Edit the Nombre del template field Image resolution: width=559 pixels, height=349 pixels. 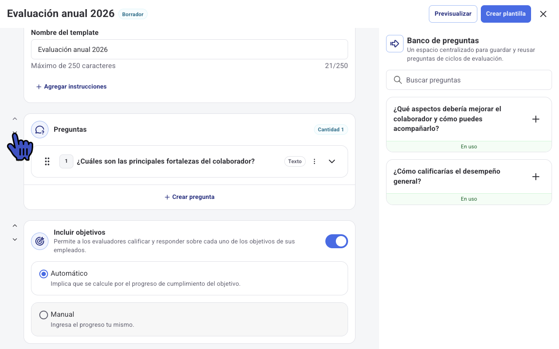[190, 49]
